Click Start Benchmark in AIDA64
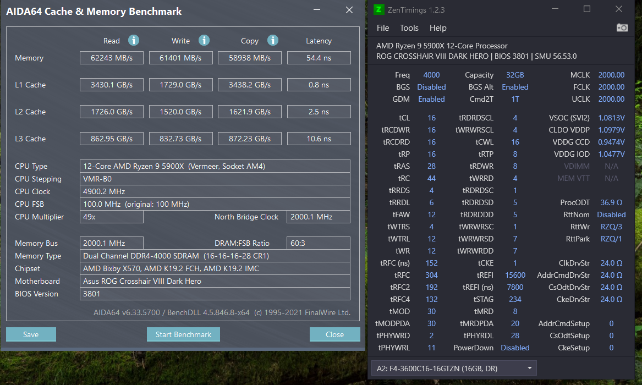The width and height of the screenshot is (642, 385). point(183,334)
